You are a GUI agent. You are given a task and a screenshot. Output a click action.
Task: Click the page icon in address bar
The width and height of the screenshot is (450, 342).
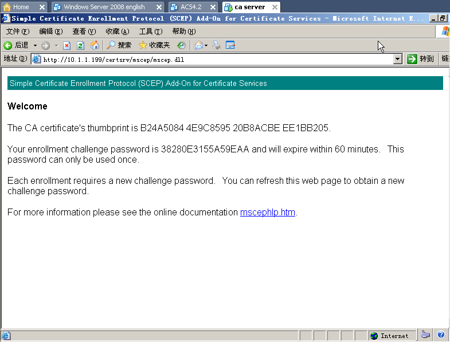36,59
